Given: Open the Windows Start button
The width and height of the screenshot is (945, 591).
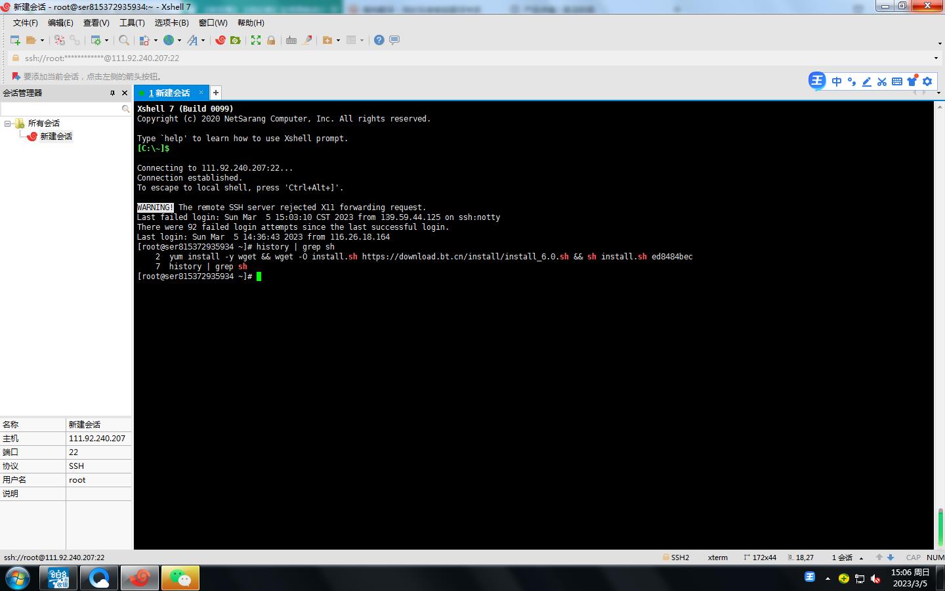Looking at the screenshot, I should coord(18,579).
